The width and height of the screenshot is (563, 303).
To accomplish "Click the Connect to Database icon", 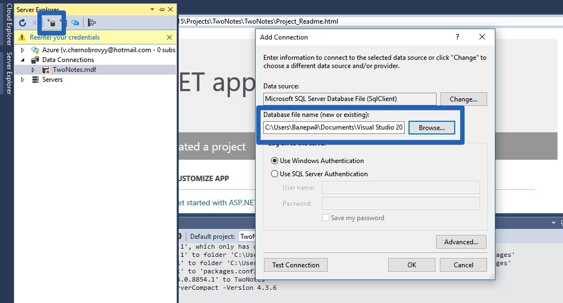I will coord(52,23).
